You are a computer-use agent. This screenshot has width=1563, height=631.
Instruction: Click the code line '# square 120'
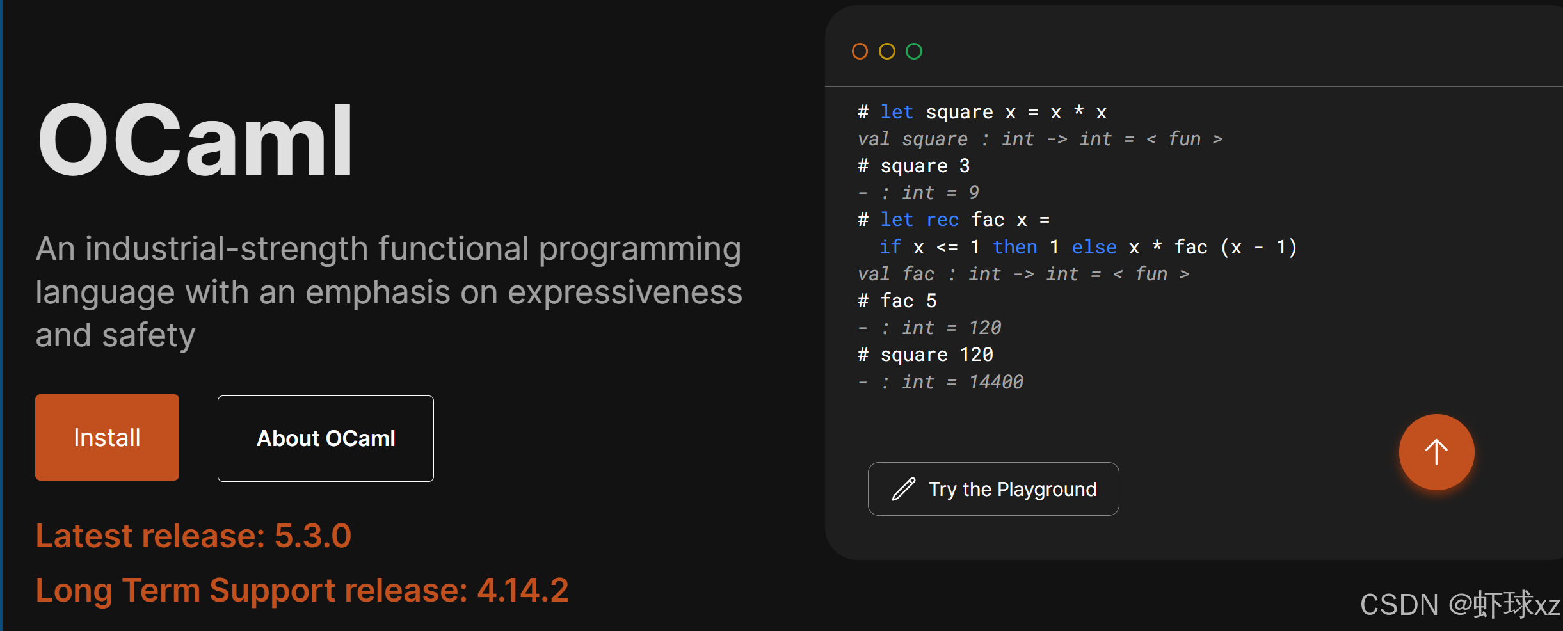pyautogui.click(x=926, y=355)
